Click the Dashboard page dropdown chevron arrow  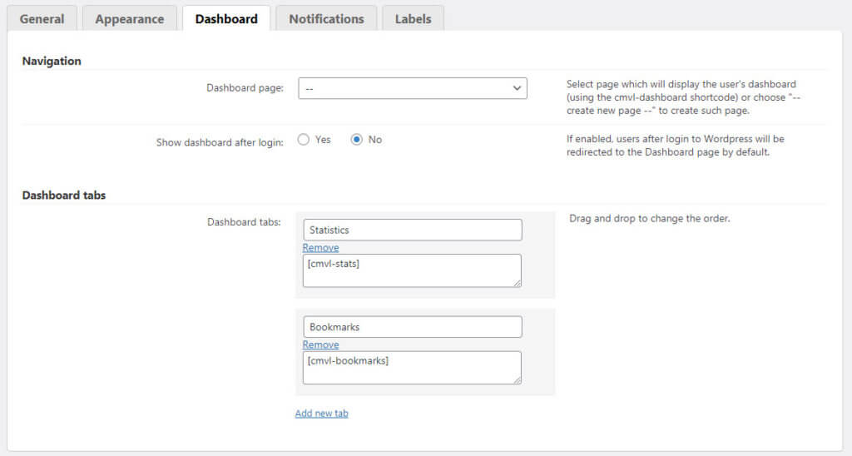(517, 88)
